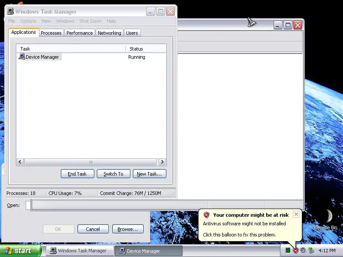Screen dimensions: 343x257
Task: Click the left arrow of horizontal scrollbar
Action: pos(20,162)
